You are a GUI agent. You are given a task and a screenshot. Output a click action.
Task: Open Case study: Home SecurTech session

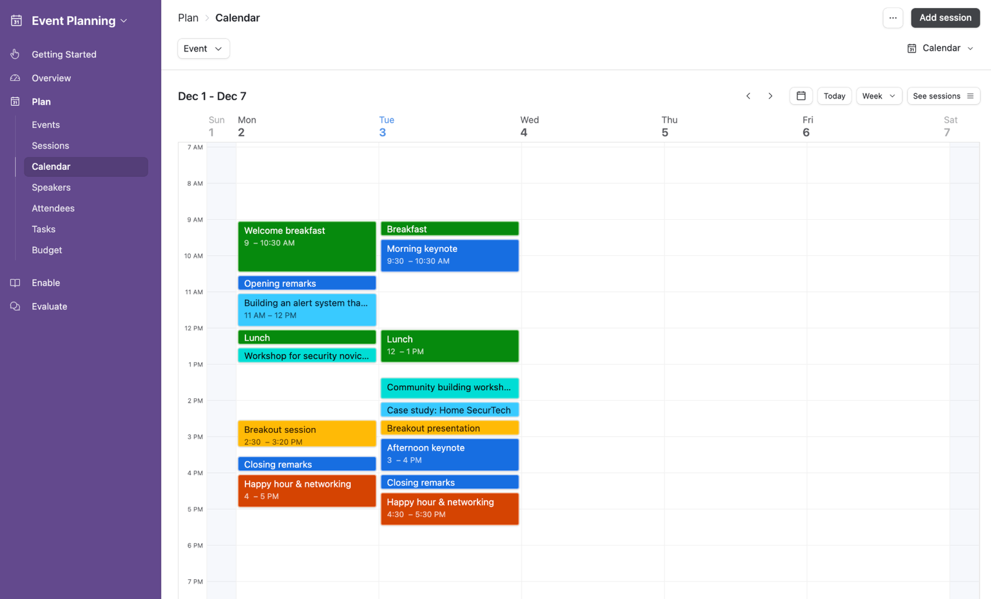pyautogui.click(x=450, y=410)
